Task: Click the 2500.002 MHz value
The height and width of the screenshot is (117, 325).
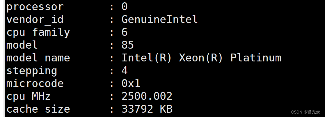Action: pos(147,96)
